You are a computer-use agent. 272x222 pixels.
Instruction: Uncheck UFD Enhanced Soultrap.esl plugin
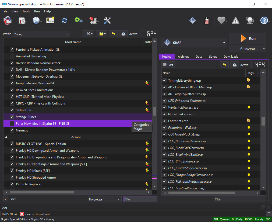pos(164,100)
